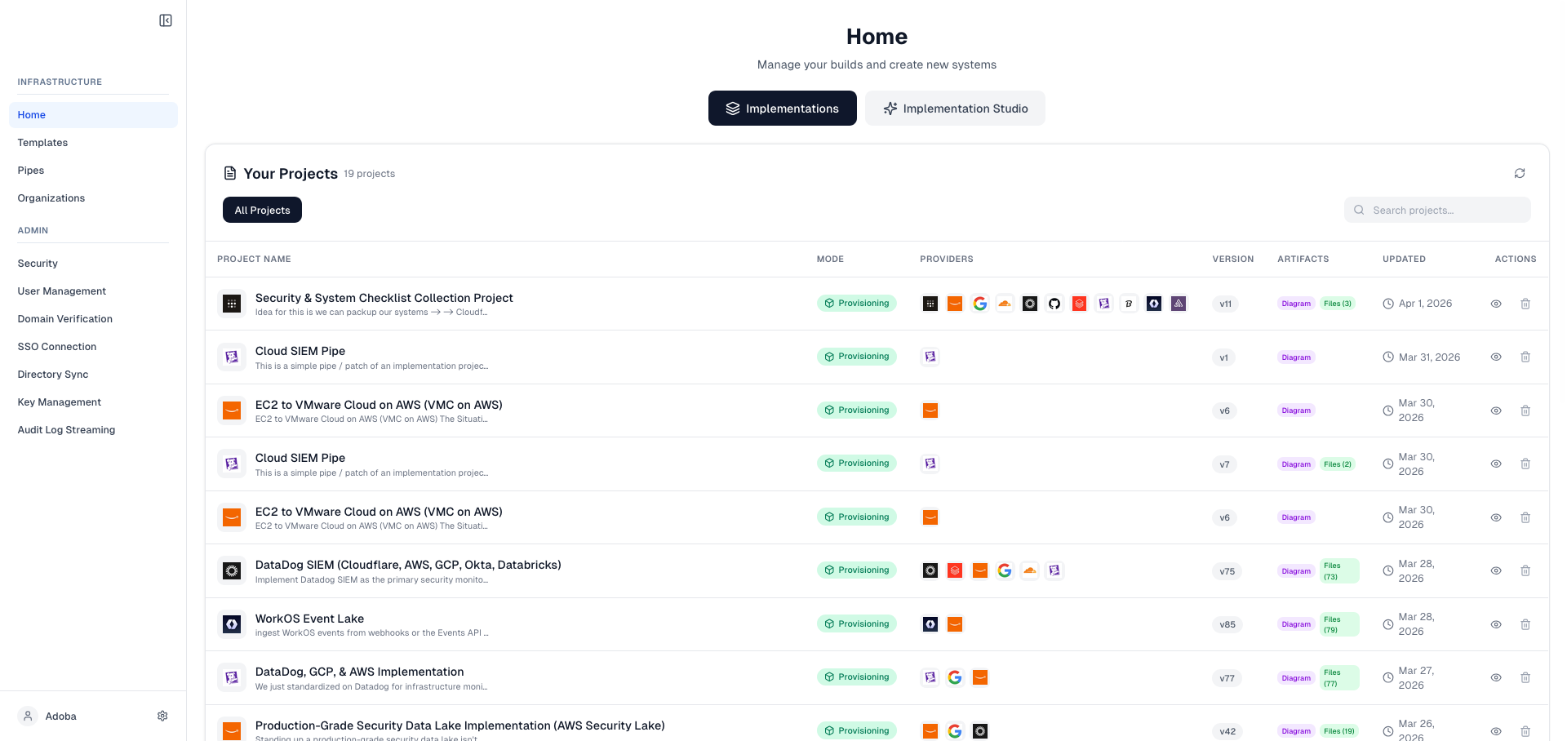Click the refresh icon in Your Projects header
This screenshot has width=1567, height=741.
tap(1520, 173)
